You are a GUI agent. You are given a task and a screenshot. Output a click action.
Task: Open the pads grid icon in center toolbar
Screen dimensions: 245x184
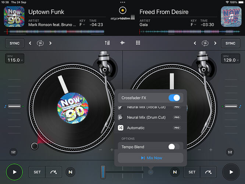coord(138,43)
